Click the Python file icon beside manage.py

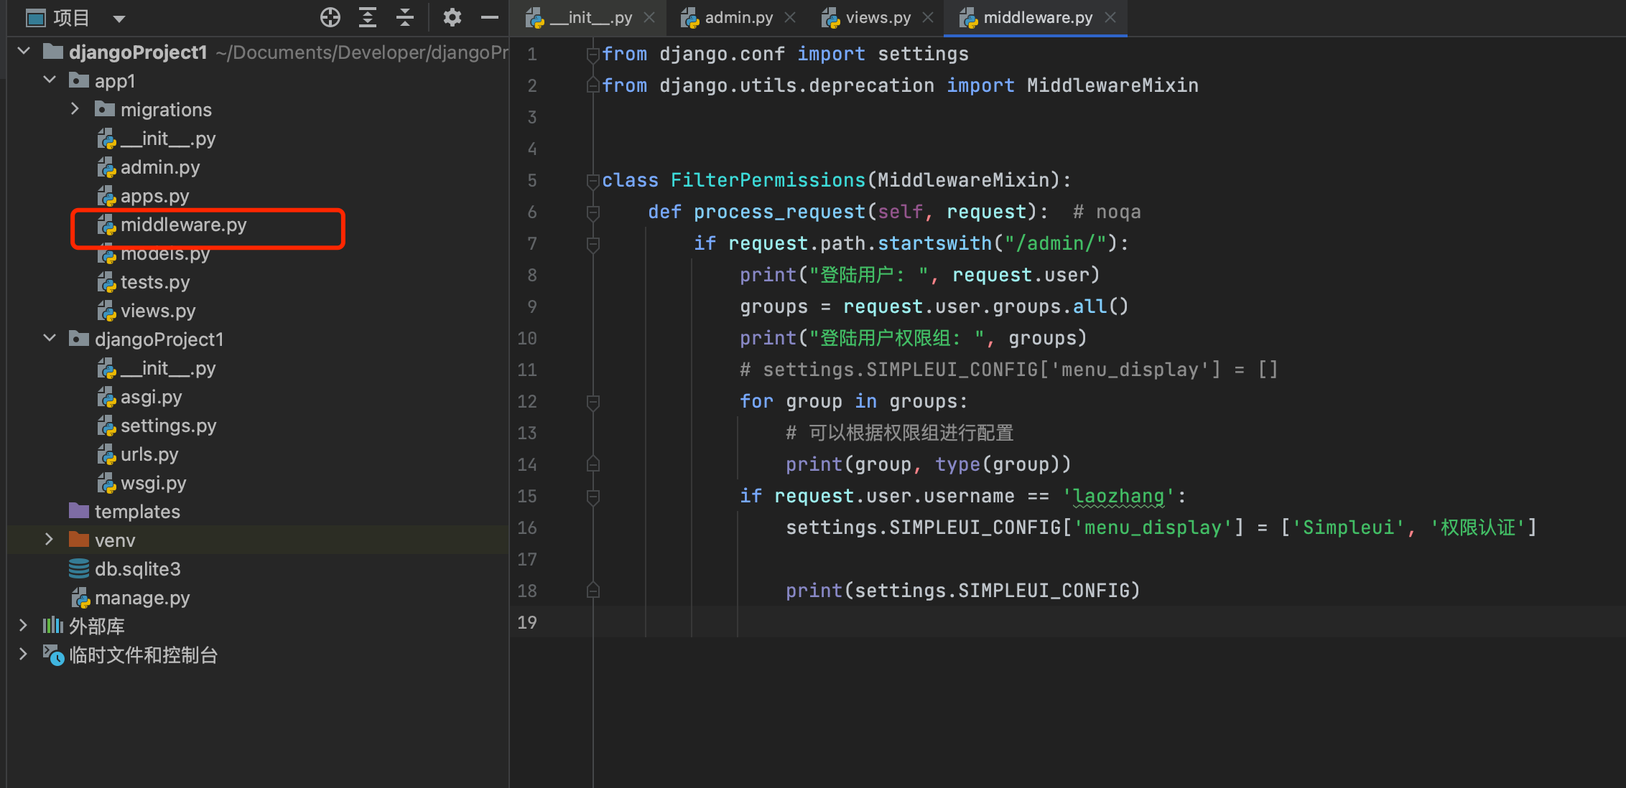tap(80, 598)
